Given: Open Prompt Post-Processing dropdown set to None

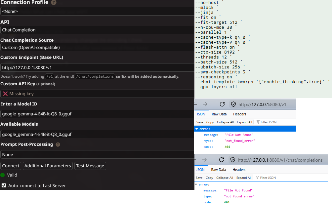Looking at the screenshot, I should coord(98,155).
